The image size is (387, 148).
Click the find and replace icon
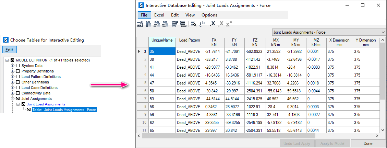tap(202, 24)
